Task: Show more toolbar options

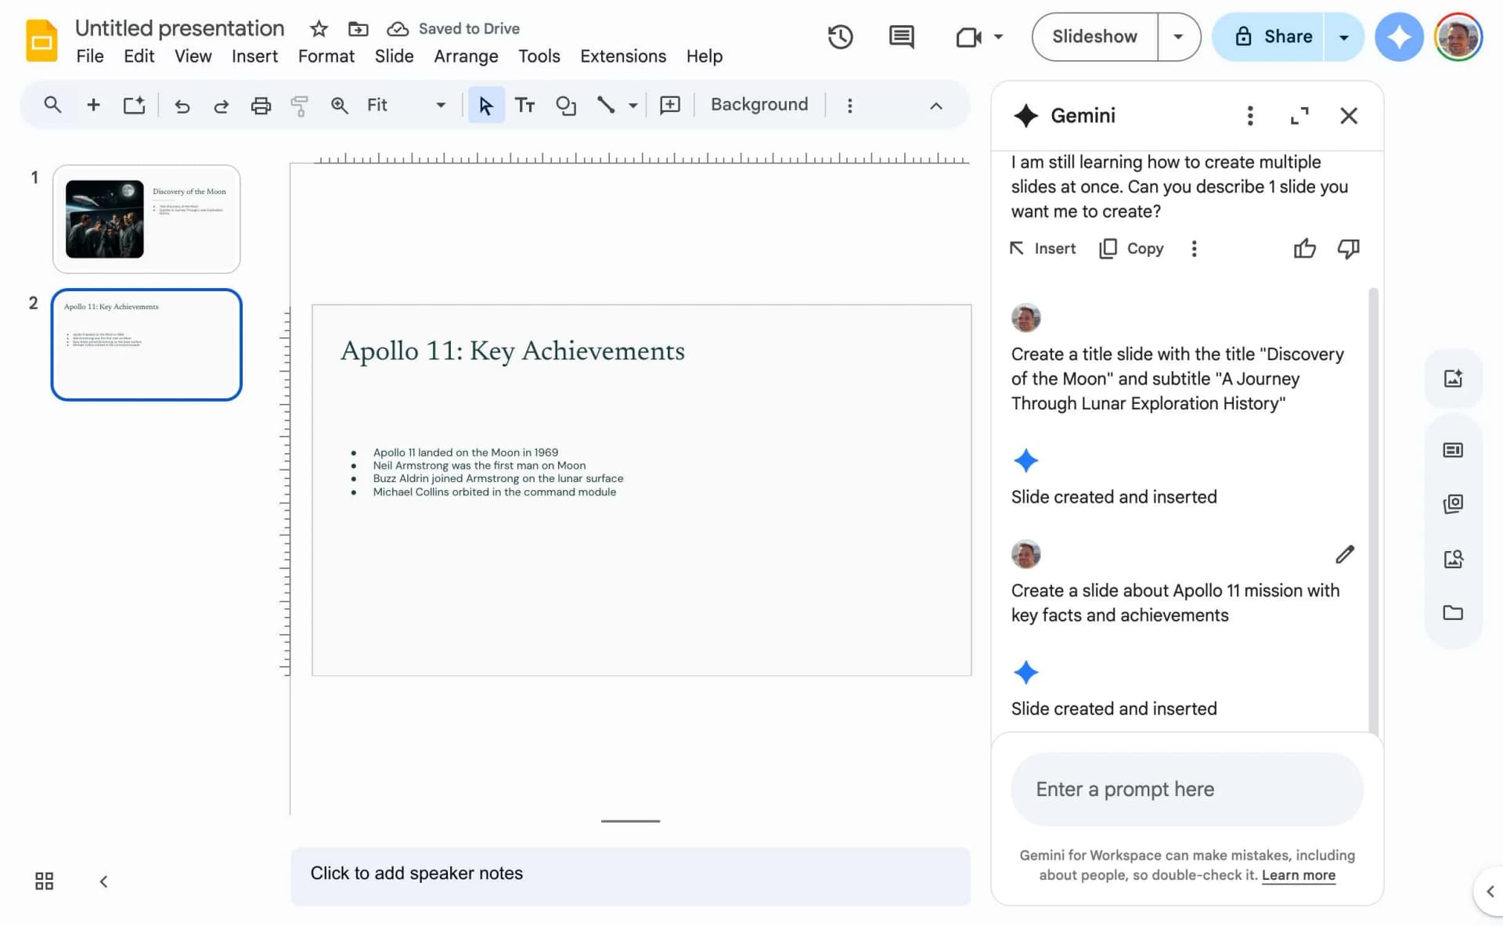Action: pyautogui.click(x=849, y=105)
